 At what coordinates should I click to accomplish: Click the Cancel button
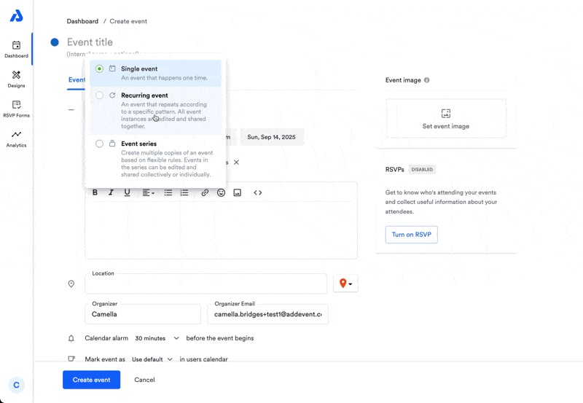(x=144, y=380)
